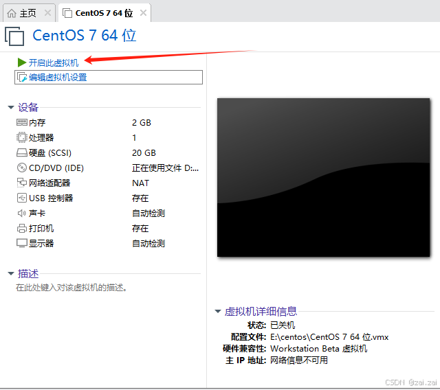Click the USB controller icon

(x=22, y=198)
